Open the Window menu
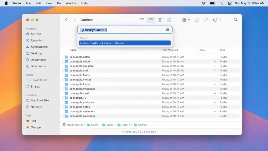 click(71, 3)
